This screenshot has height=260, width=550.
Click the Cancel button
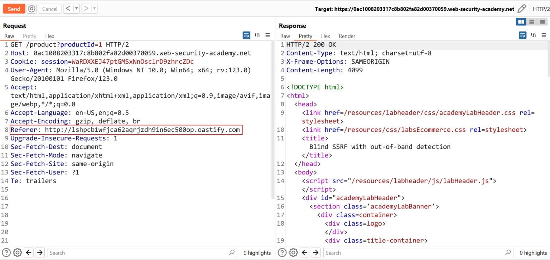click(49, 9)
